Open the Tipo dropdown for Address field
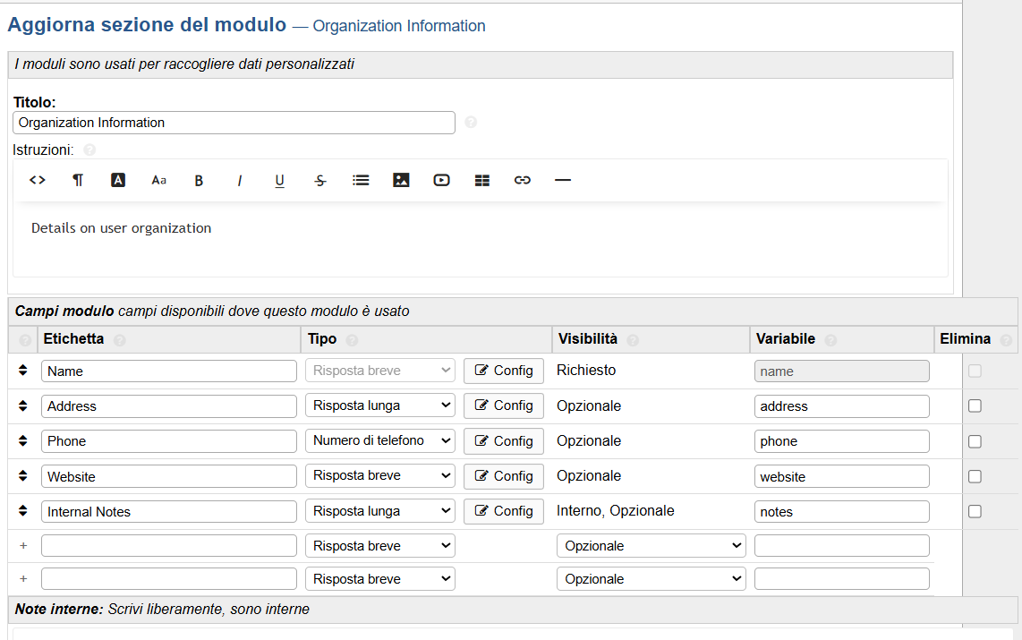Image resolution: width=1022 pixels, height=640 pixels. pyautogui.click(x=379, y=405)
